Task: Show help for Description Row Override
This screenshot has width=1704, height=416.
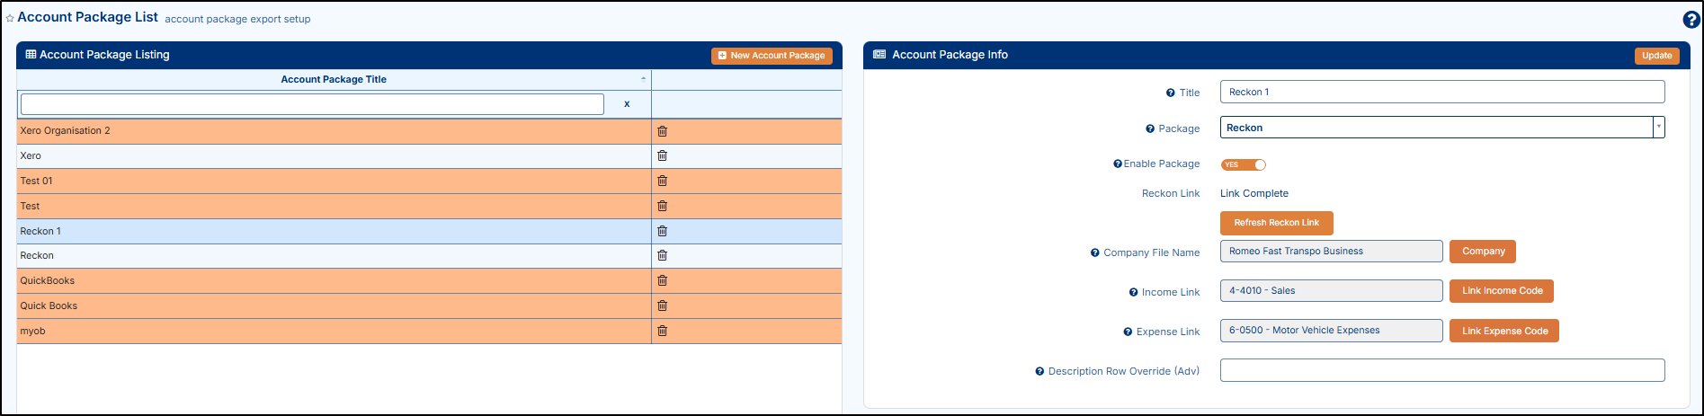Action: click(x=1039, y=371)
